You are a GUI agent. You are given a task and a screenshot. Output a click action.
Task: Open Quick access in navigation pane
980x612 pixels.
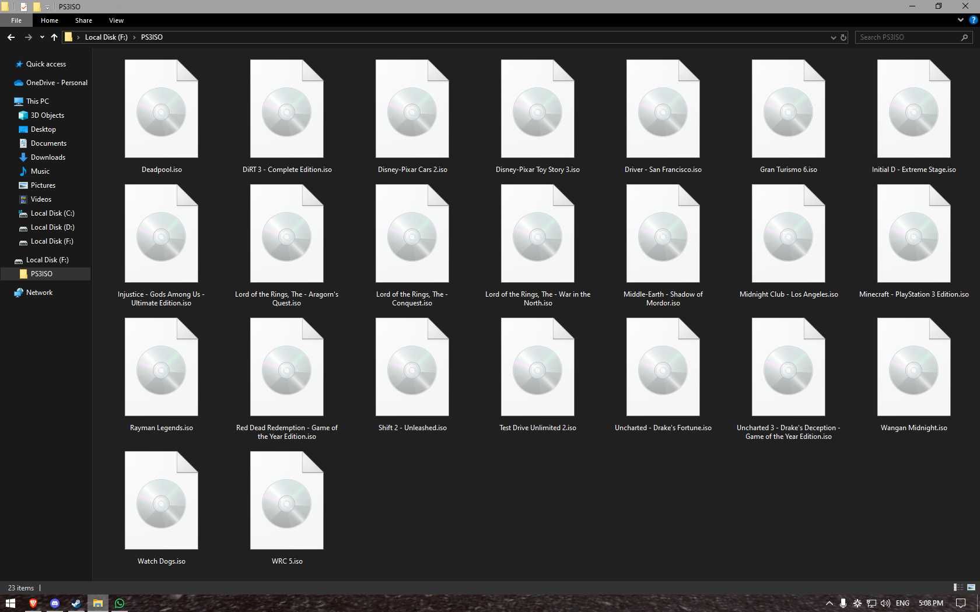(x=46, y=64)
